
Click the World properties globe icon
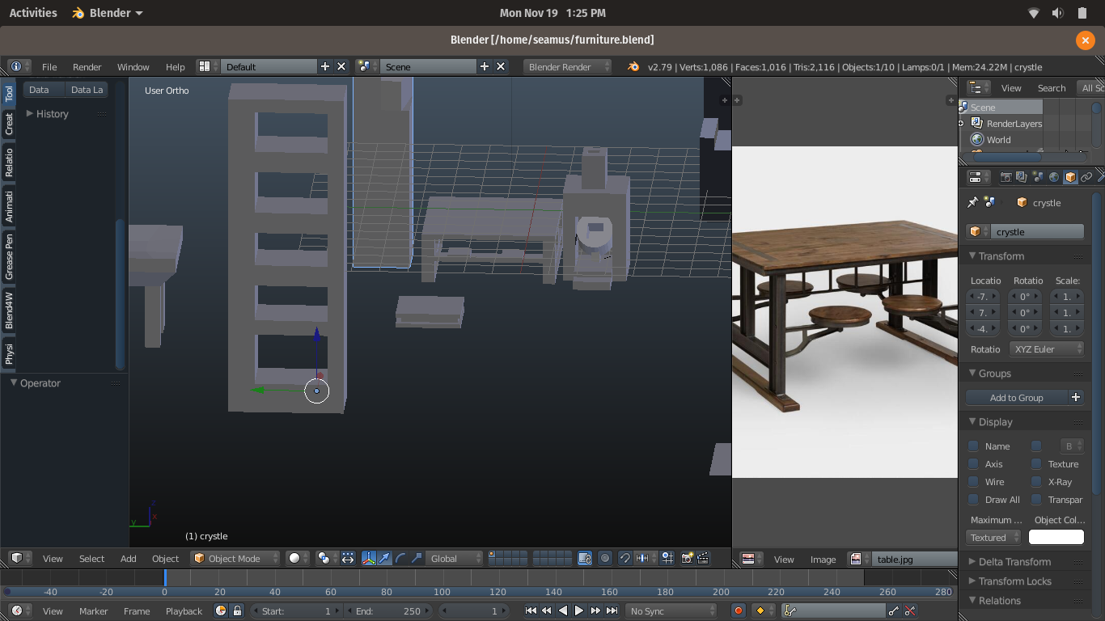[x=1054, y=177]
